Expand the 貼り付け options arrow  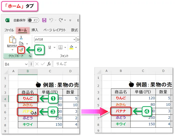pos(12,50)
